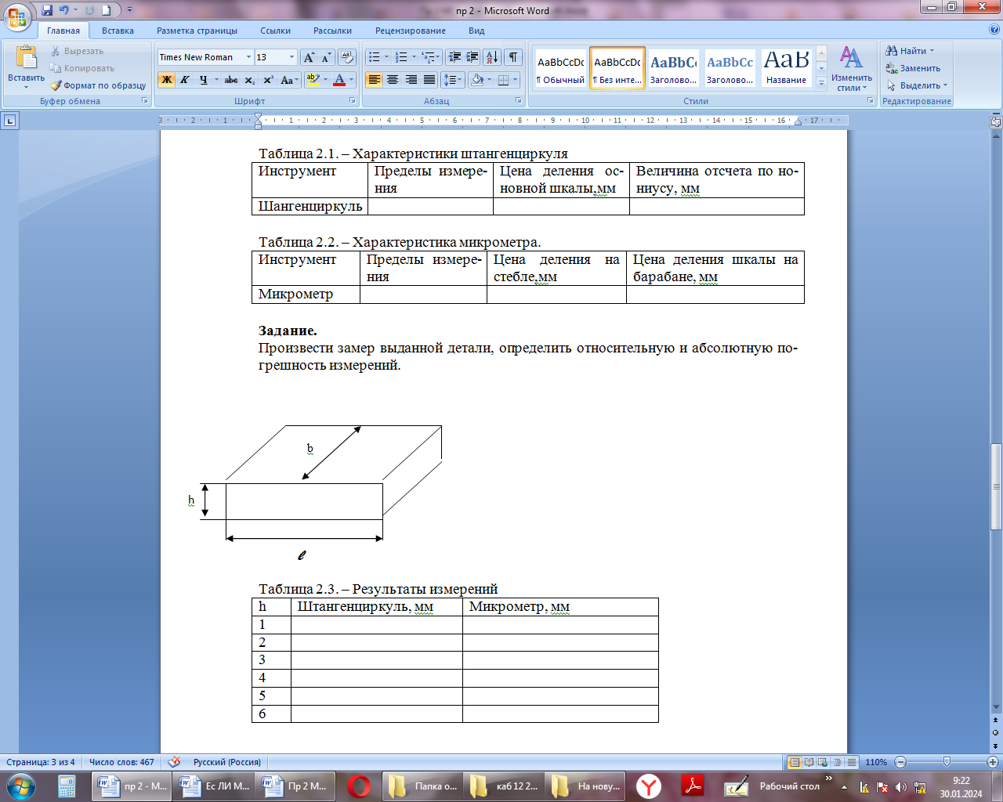The height and width of the screenshot is (802, 1003).
Task: Open the Times New Roman font dropdown
Action: [248, 57]
